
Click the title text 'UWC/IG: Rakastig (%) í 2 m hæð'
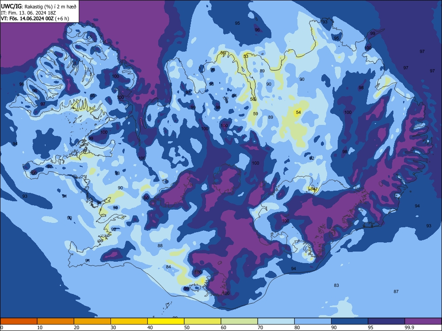coord(38,6)
